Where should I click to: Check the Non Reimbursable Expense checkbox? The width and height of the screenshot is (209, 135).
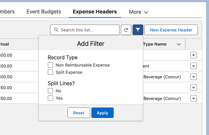pyautogui.click(x=50, y=65)
